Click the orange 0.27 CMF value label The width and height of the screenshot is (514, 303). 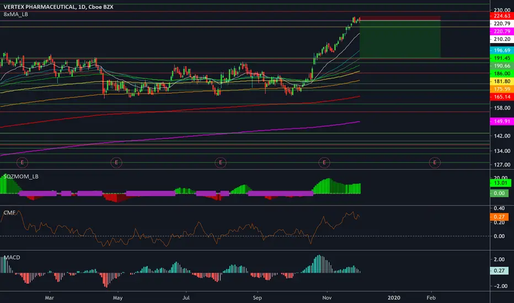(x=499, y=217)
